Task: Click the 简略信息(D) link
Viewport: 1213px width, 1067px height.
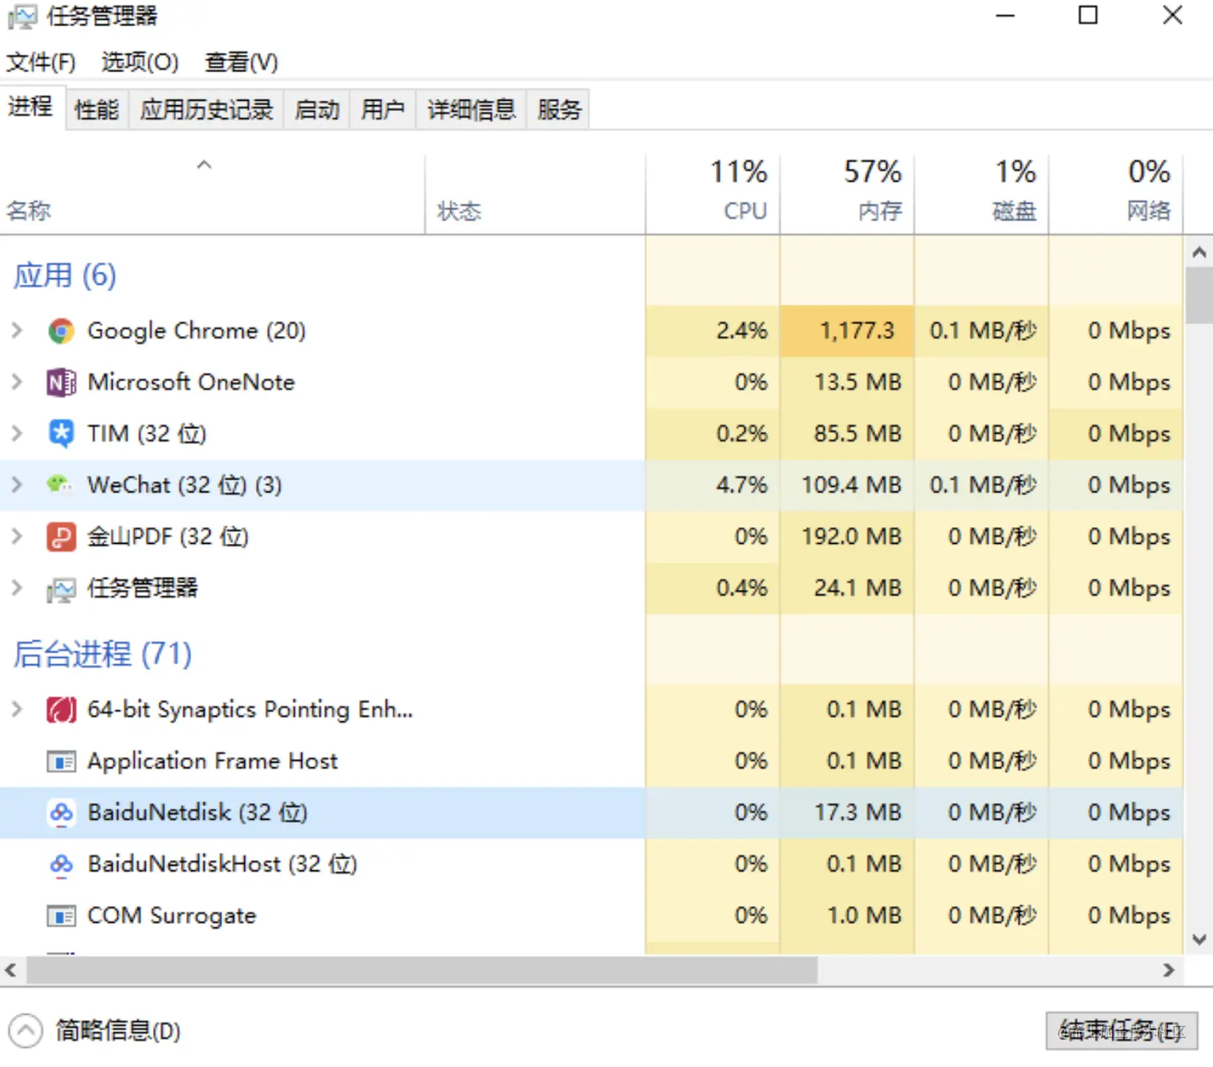Action: [x=118, y=1031]
